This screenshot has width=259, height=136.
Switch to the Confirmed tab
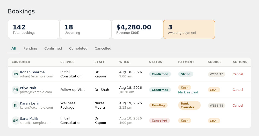[53, 49]
